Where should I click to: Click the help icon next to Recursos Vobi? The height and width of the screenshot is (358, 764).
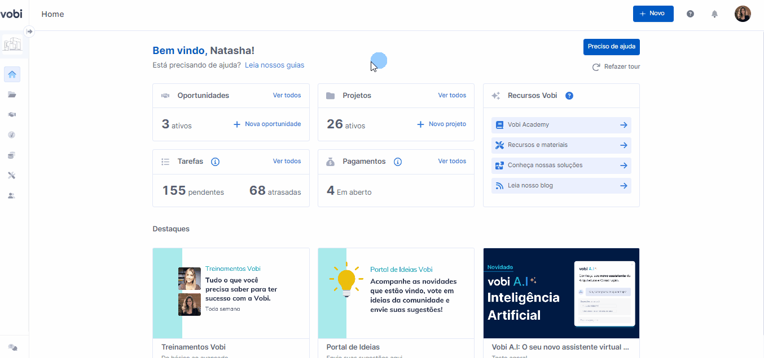569,96
